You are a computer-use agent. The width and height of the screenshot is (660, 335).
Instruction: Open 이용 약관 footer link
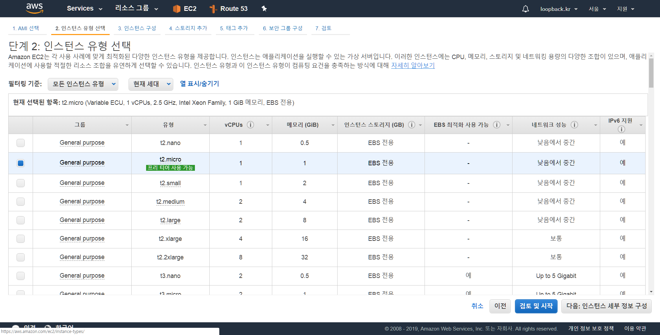[635, 328]
